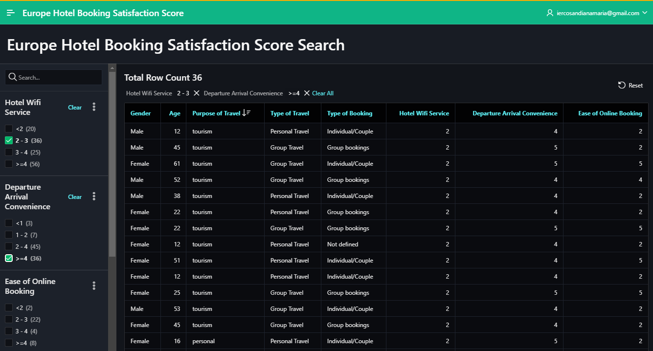Enable the 2 - 3 Ease of Online Booking checkbox
This screenshot has height=351, width=653.
(9, 319)
